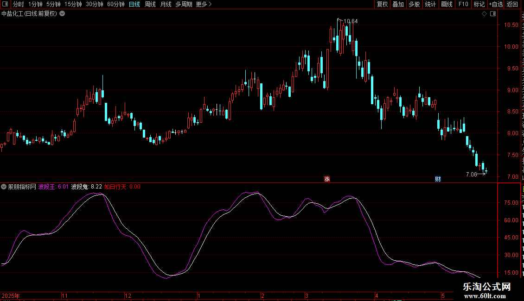Click the 10.64 high price label

tap(351, 21)
